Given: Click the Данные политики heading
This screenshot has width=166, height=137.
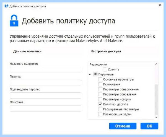Looking at the screenshot, I should (27, 51).
